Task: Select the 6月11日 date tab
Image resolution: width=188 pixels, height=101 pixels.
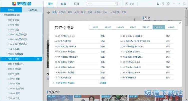Action: 121,27
